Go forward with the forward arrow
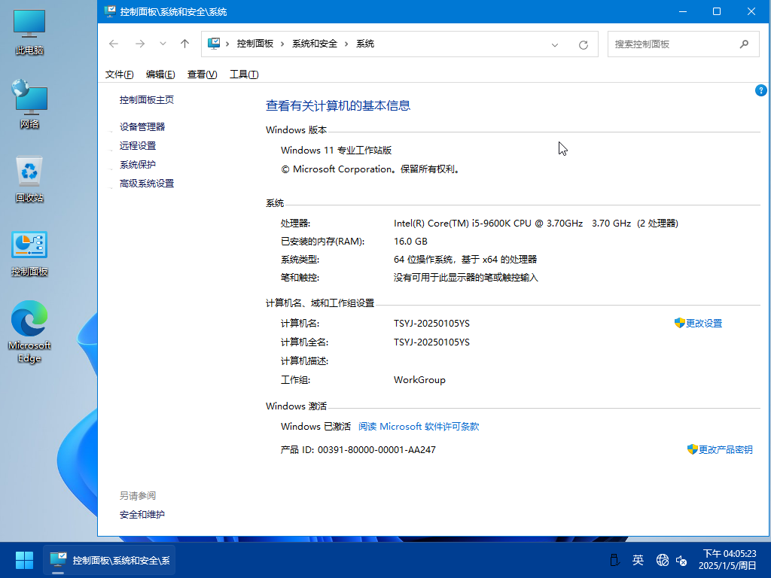Viewport: 771px width, 578px height. [140, 44]
